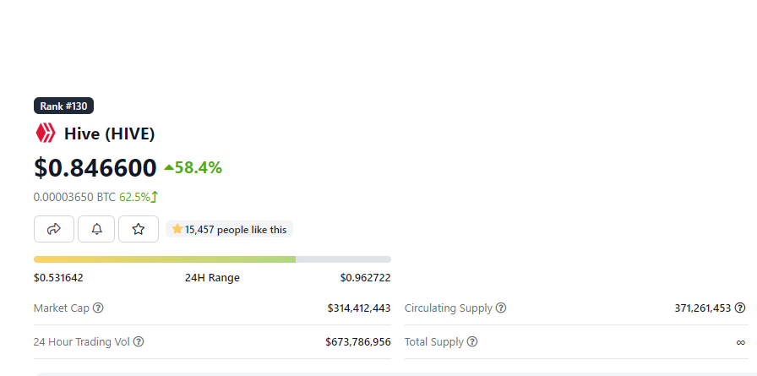This screenshot has width=757, height=376.
Task: Click the red Hive logo icon
Action: (46, 134)
